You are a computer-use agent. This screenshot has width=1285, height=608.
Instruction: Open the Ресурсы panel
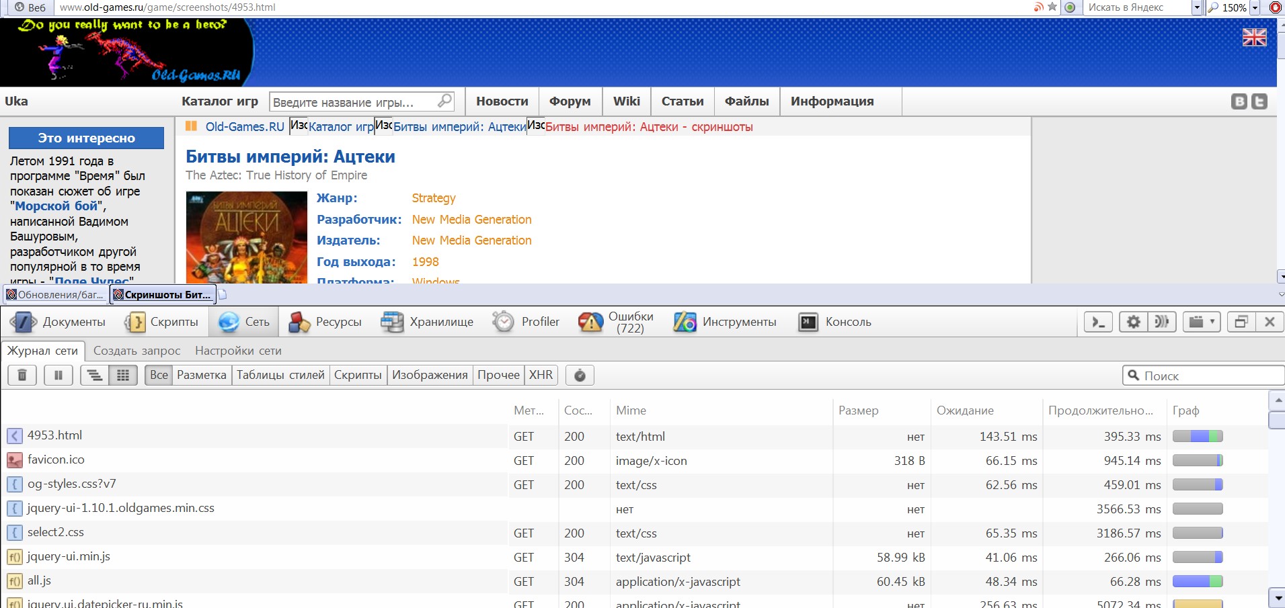click(x=325, y=322)
